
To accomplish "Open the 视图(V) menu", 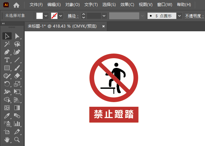I will pyautogui.click(x=146, y=5).
